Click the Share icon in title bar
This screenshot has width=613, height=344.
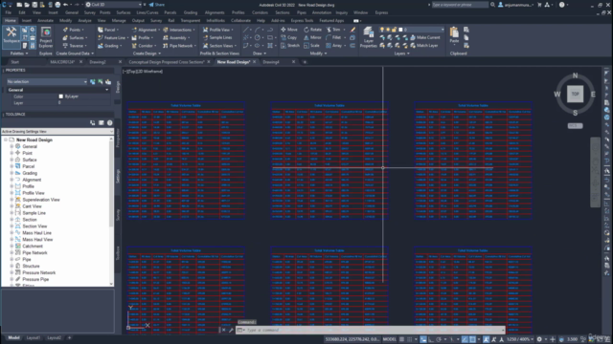pos(156,5)
